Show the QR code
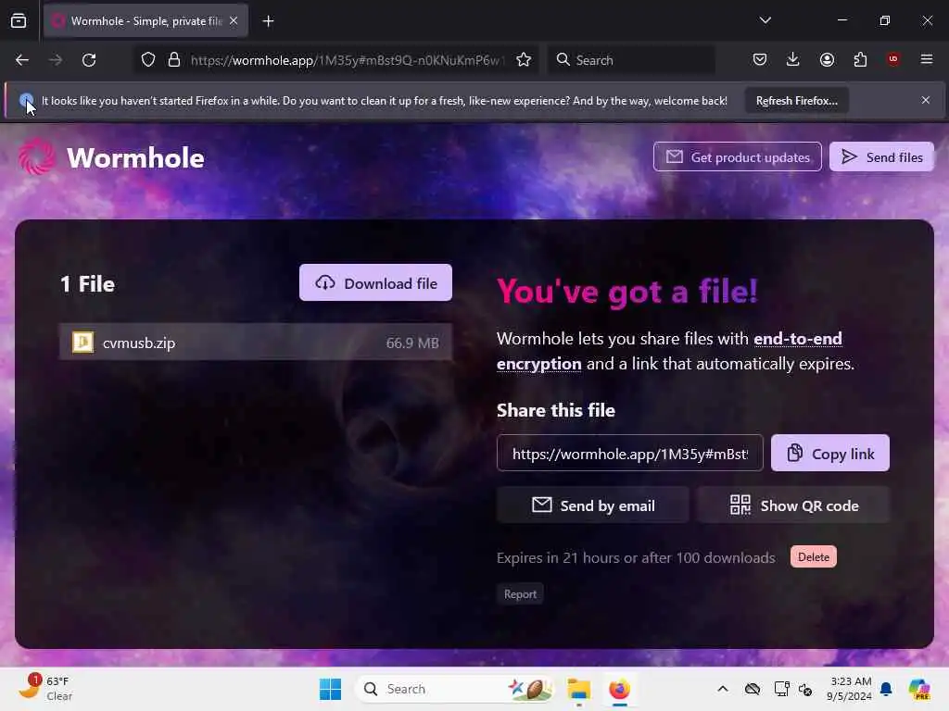Viewport: 949px width, 711px height. click(793, 505)
